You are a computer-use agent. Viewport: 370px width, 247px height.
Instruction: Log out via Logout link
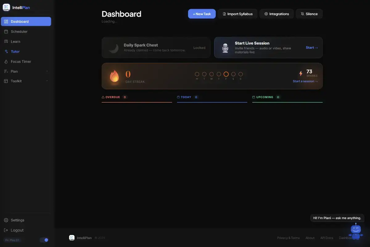tap(26, 230)
